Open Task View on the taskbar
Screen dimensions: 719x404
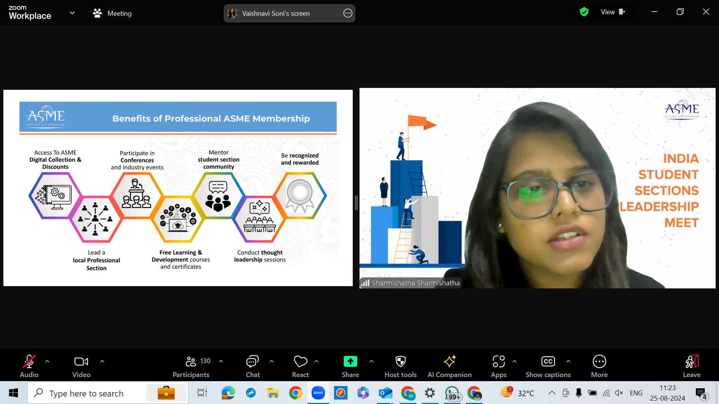(202, 393)
